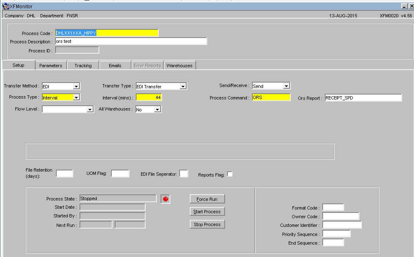Expand the Transfer Type dropdown

tap(183, 86)
